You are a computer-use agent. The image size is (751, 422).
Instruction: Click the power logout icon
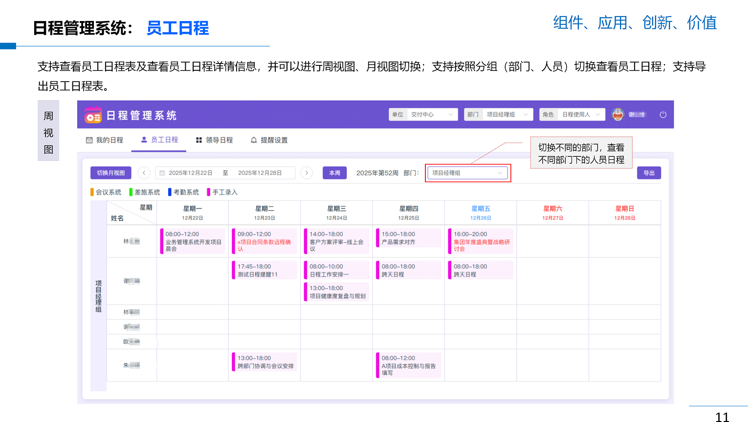point(663,115)
